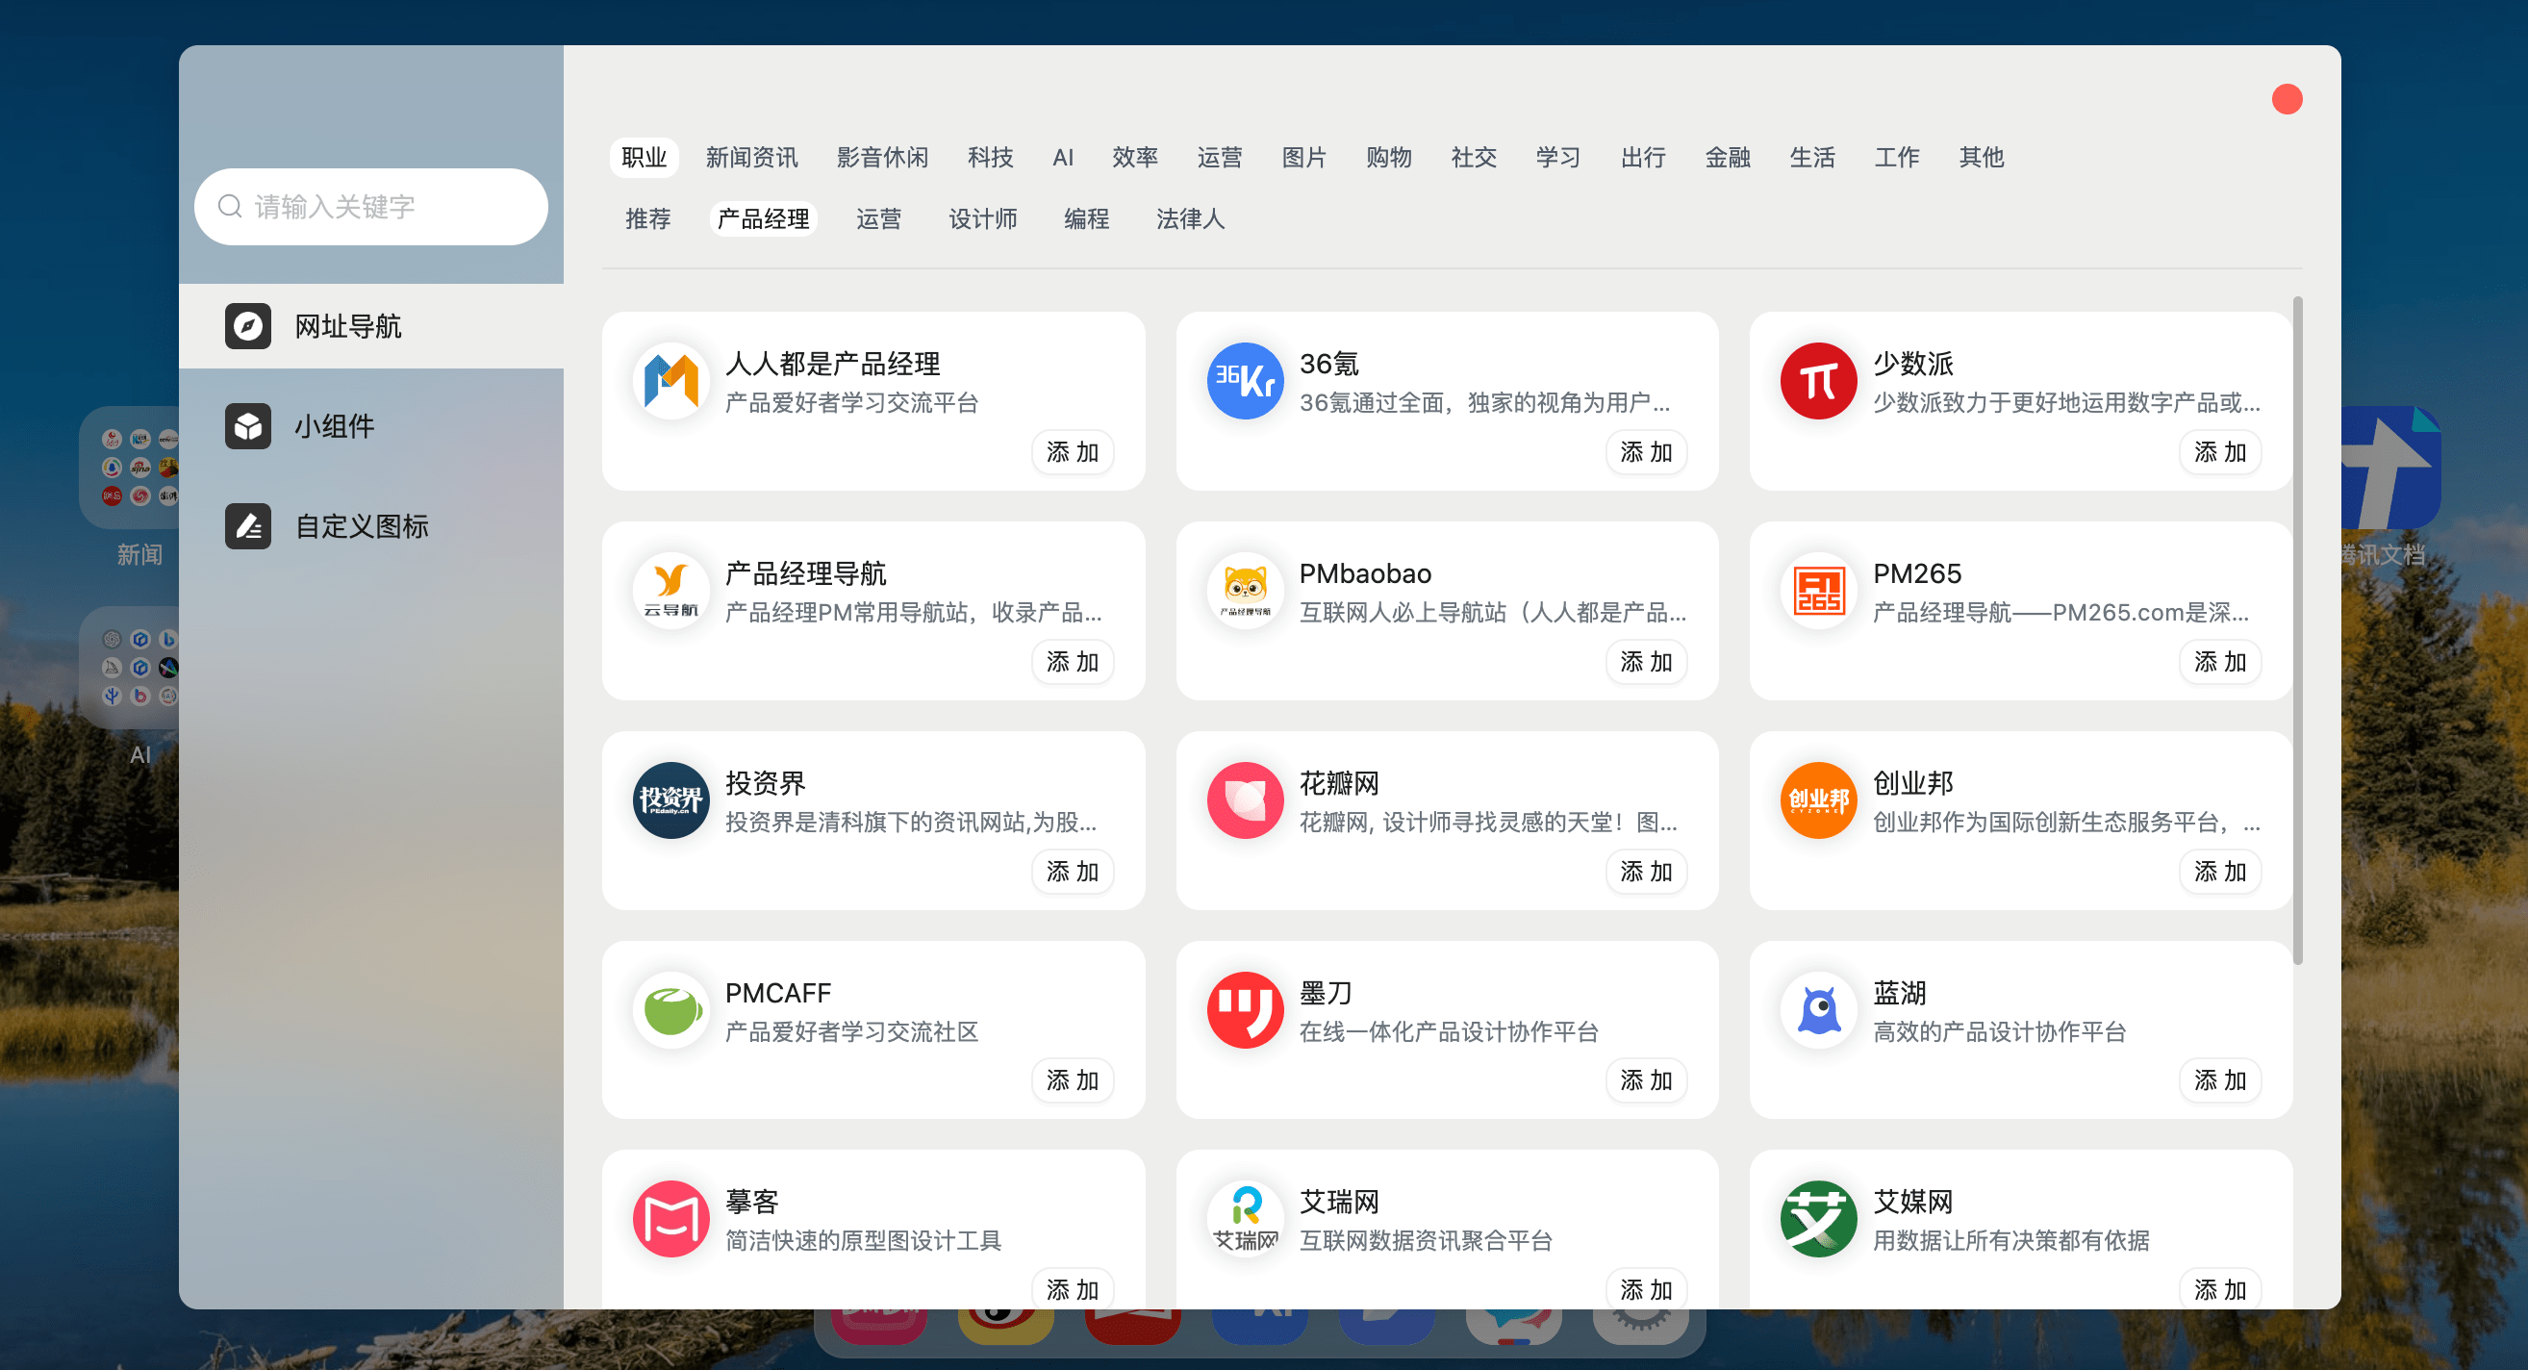Select the 编程 subcategory
This screenshot has width=2528, height=1370.
[1086, 217]
